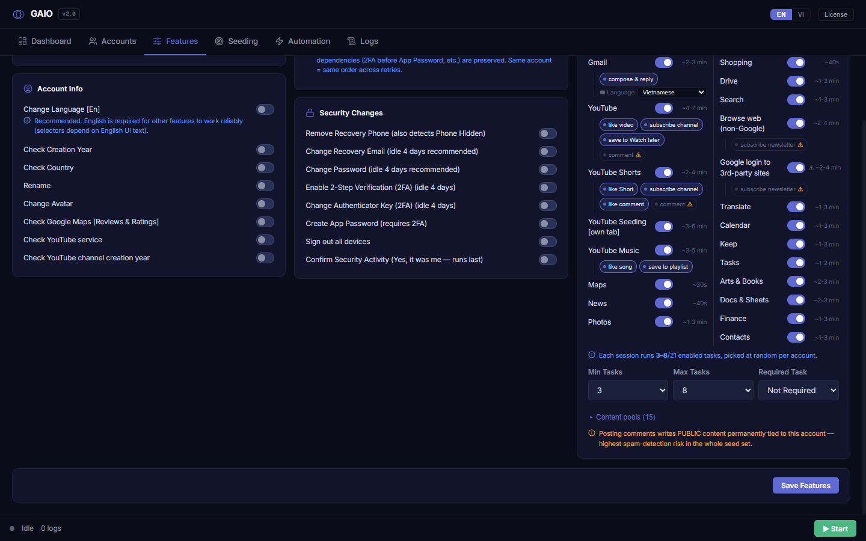The width and height of the screenshot is (866, 541).
Task: Click the warning icon on YouTube comment chip
Action: 638,155
